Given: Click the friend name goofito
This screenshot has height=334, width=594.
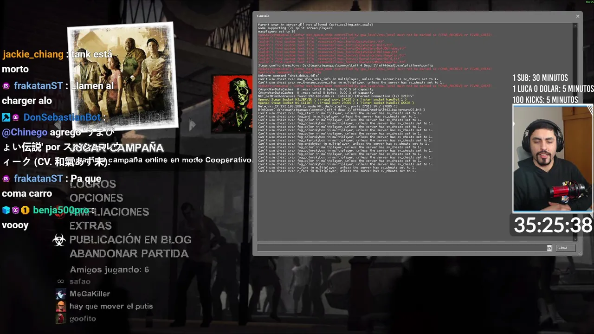Looking at the screenshot, I should pyautogui.click(x=83, y=319).
